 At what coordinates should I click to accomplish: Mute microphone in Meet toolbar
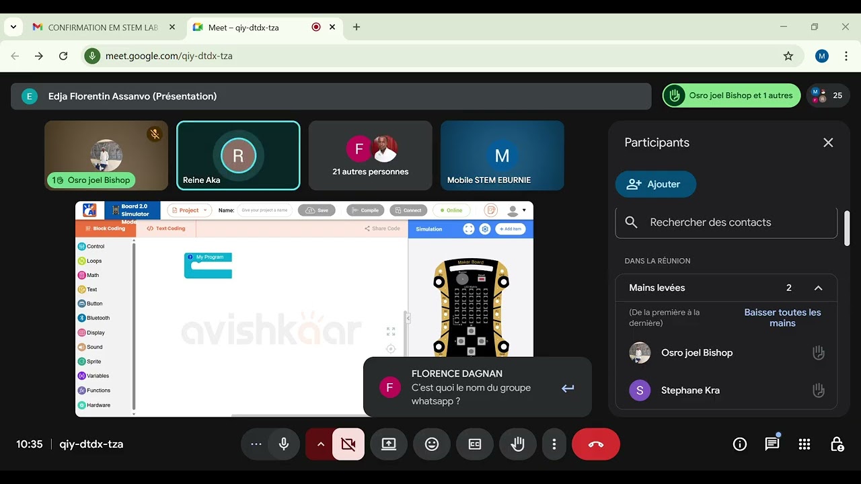[284, 444]
